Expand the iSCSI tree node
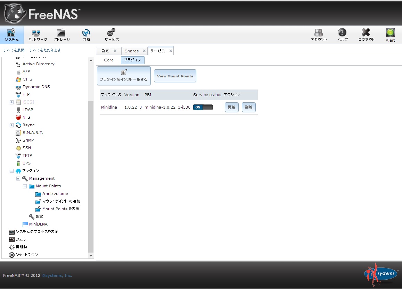 [x=11, y=102]
